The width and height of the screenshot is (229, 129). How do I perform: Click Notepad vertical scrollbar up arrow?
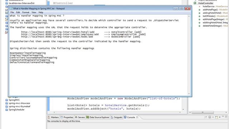(x=189, y=16)
